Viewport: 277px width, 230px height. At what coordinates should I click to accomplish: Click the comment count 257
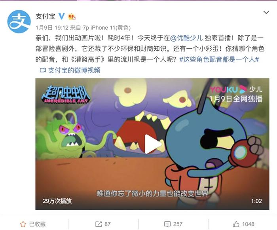coord(178,224)
